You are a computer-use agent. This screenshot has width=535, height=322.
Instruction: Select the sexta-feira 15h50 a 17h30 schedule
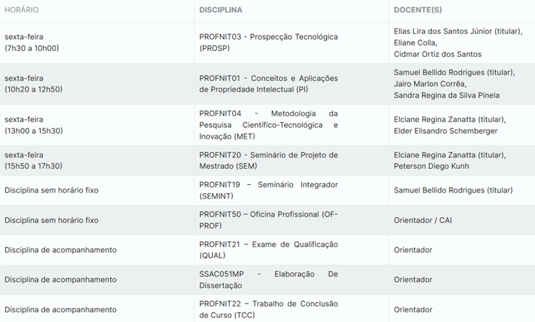pyautogui.click(x=33, y=161)
